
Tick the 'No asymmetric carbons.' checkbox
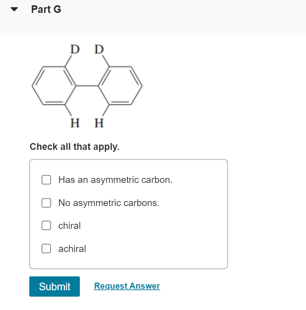point(46,203)
